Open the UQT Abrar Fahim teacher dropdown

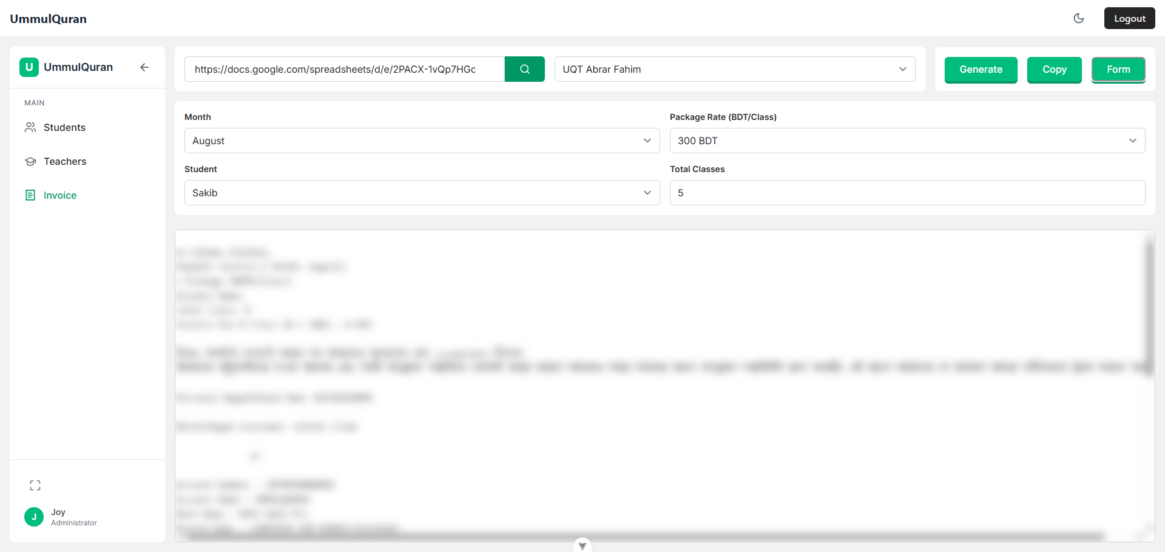(734, 69)
